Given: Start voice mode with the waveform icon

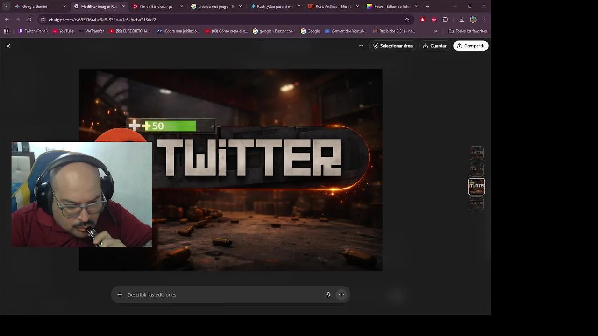Looking at the screenshot, I should coord(342,295).
